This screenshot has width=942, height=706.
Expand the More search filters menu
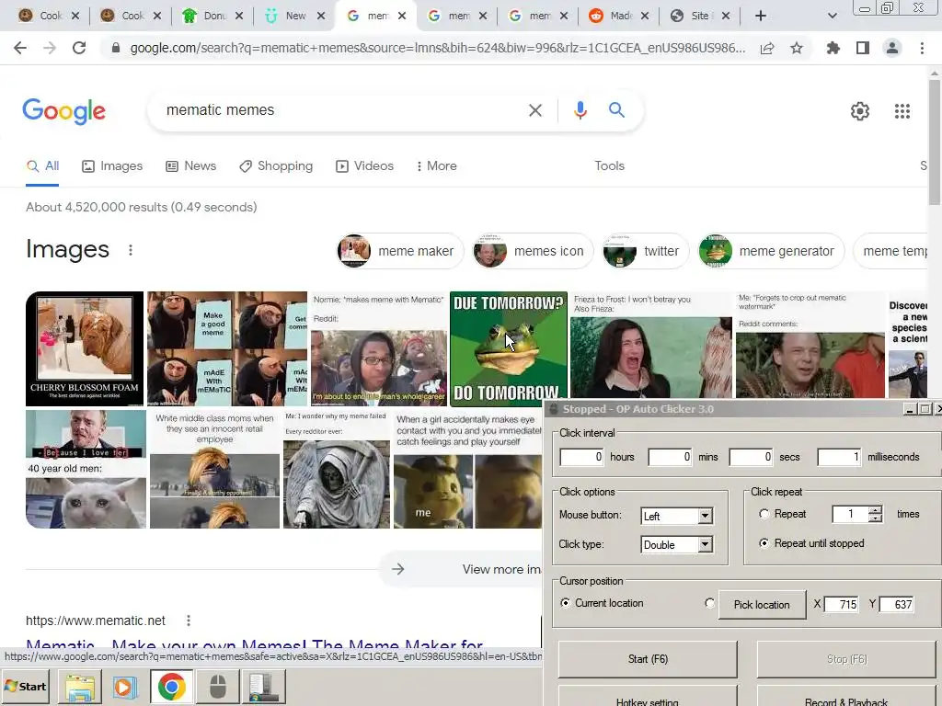(437, 165)
